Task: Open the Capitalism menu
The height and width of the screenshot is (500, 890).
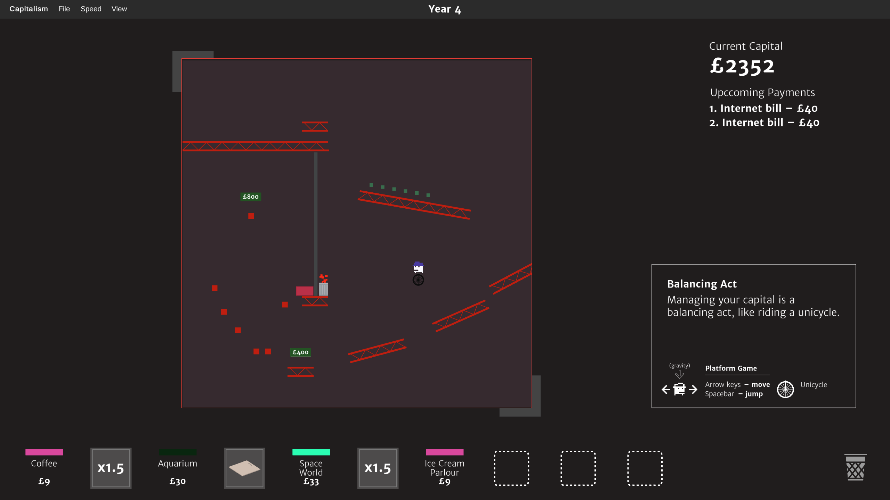Action: (29, 9)
